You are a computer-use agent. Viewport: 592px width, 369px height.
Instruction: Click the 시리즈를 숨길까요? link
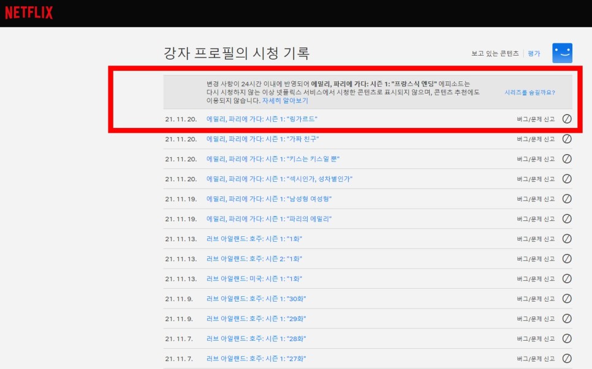pyautogui.click(x=529, y=92)
